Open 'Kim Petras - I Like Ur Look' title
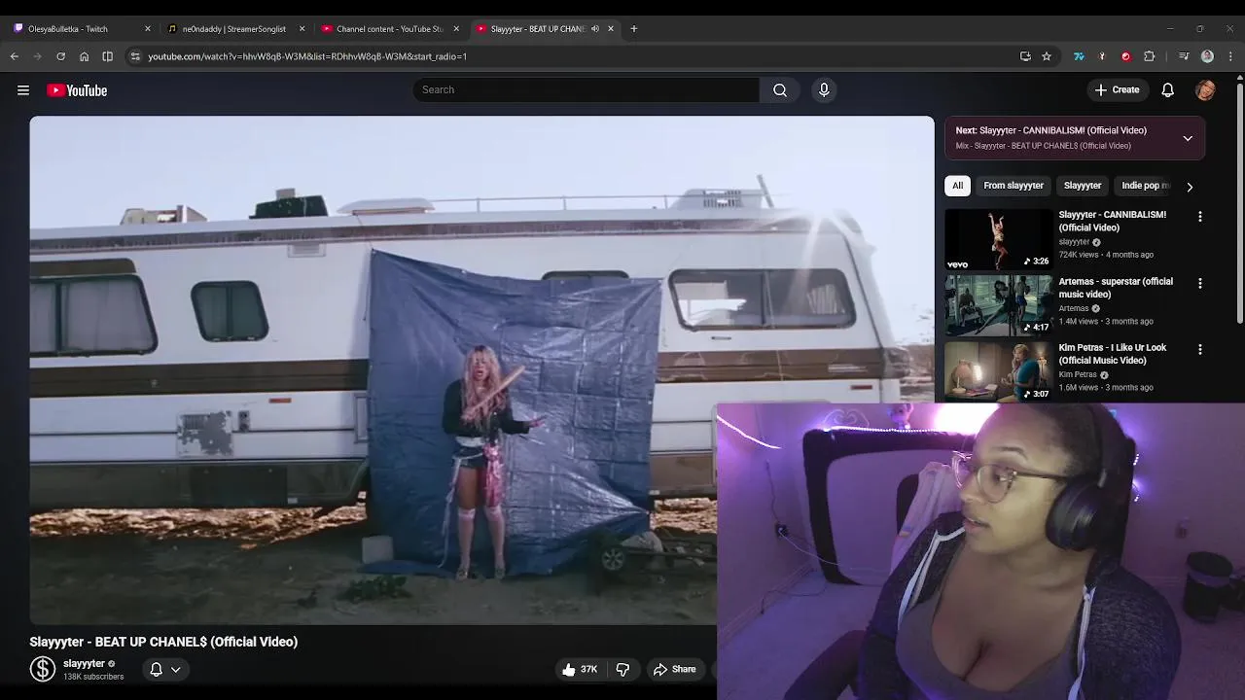Image resolution: width=1245 pixels, height=700 pixels. [x=1112, y=354]
